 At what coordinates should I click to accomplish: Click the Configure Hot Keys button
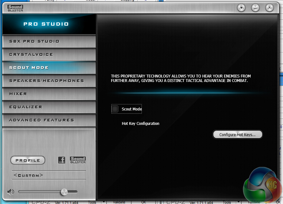237,135
